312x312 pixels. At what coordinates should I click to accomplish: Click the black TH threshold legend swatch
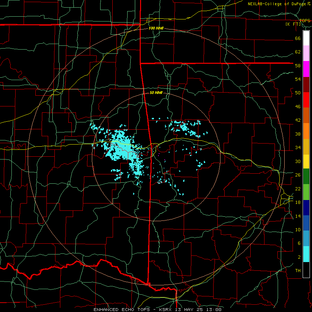pos(306,270)
